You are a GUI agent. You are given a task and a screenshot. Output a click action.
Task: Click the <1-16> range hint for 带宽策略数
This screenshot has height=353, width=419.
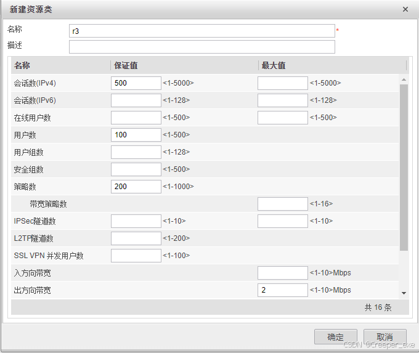pyautogui.click(x=321, y=204)
